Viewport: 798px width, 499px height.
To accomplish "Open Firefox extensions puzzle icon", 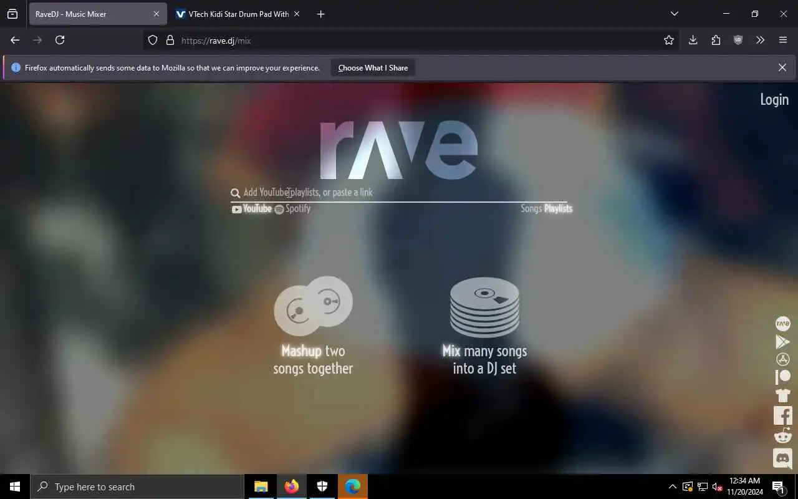I will pos(716,40).
